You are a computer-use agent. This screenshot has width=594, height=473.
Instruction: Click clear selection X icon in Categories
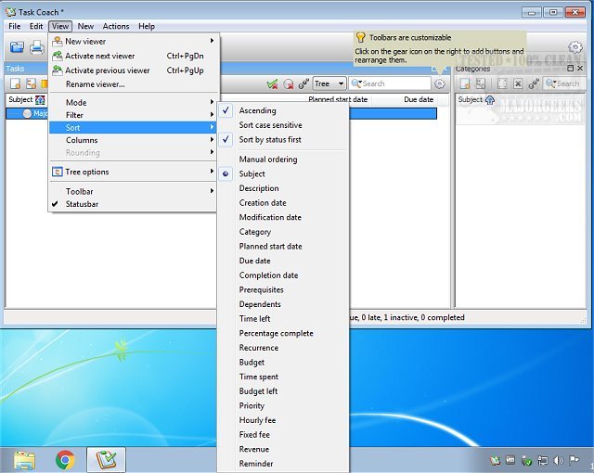[518, 83]
